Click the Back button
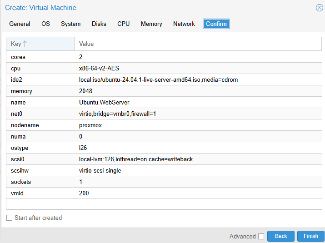The image size is (325, 243). 281,236
